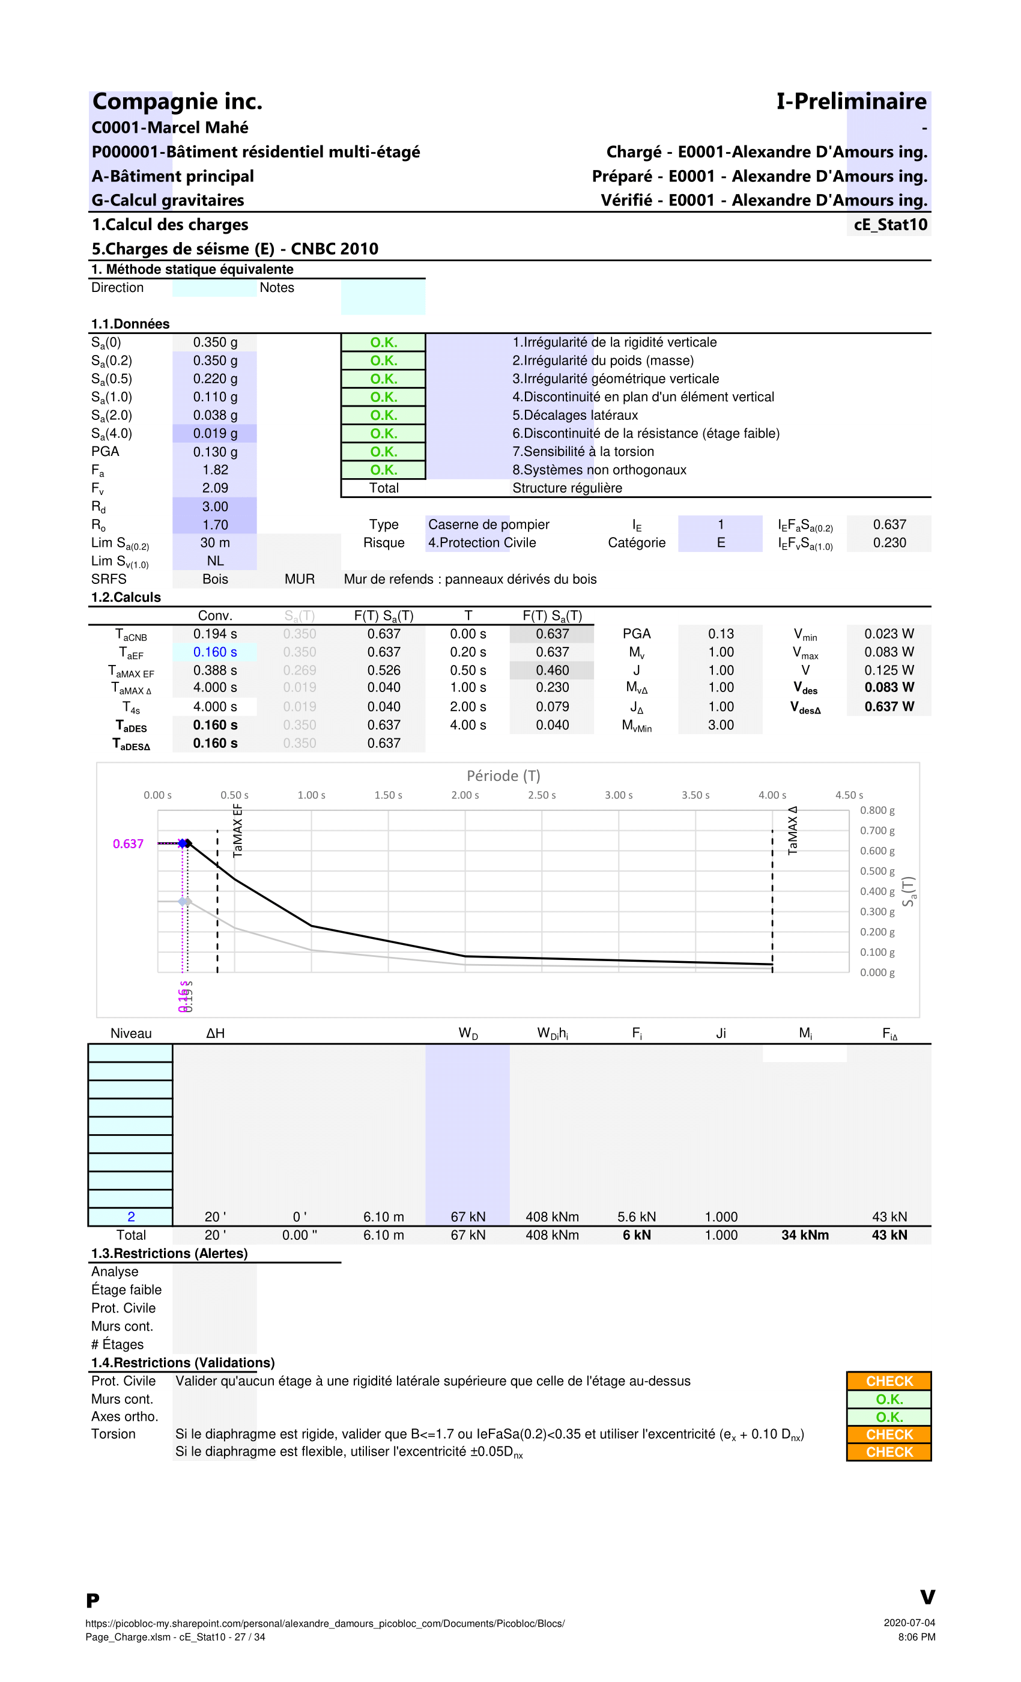The height and width of the screenshot is (1682, 1021).
Task: Select the WD cell 67 kN in level 2 row
Action: click(467, 1216)
